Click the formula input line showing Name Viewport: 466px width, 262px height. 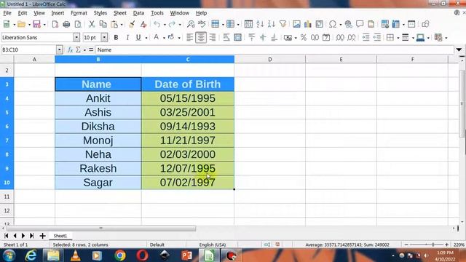[x=275, y=50]
